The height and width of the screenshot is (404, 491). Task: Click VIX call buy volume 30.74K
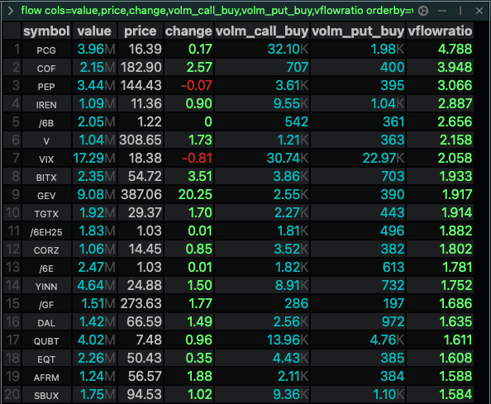click(x=262, y=159)
